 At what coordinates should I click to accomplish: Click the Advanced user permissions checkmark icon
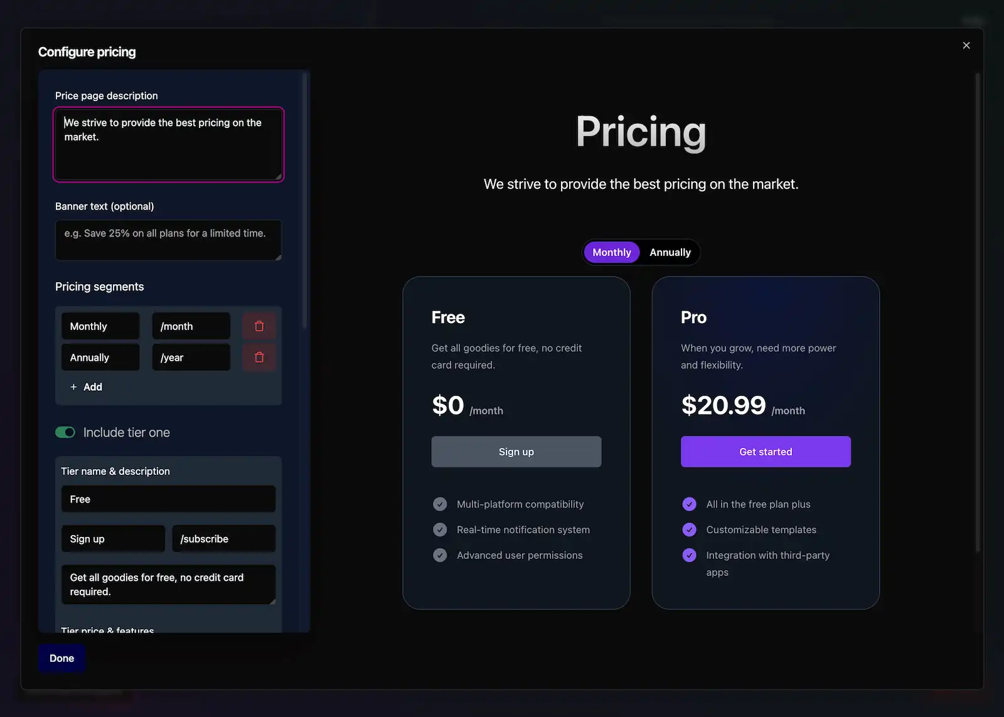coord(440,555)
